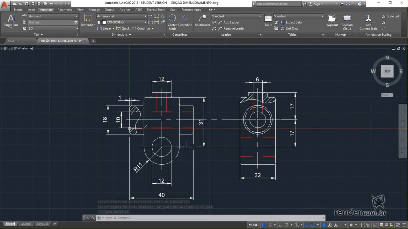Click Add Current Scale
The height and width of the screenshot is (229, 408).
click(x=368, y=22)
